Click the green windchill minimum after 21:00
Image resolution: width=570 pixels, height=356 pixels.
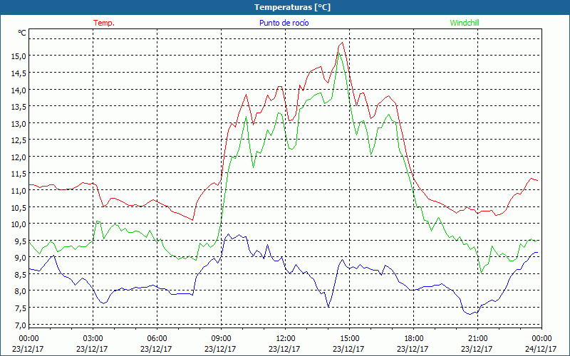(x=482, y=273)
